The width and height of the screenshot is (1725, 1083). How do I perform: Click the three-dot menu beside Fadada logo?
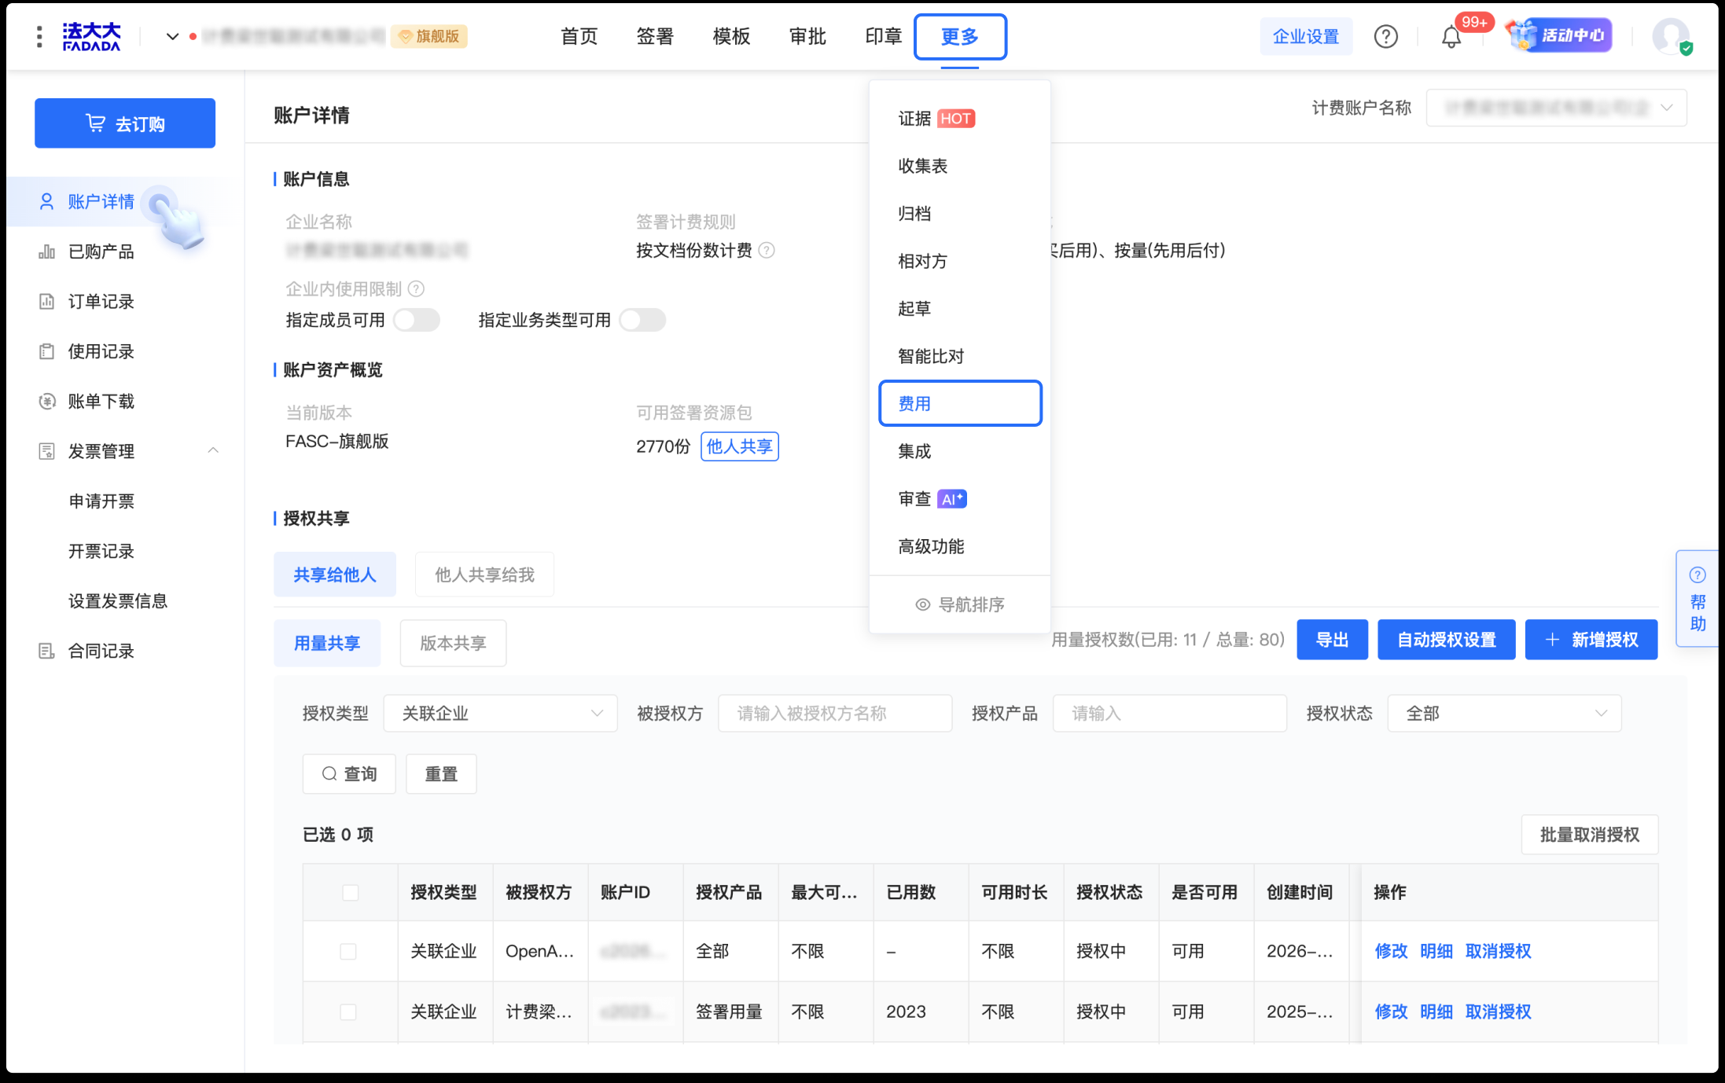point(39,36)
